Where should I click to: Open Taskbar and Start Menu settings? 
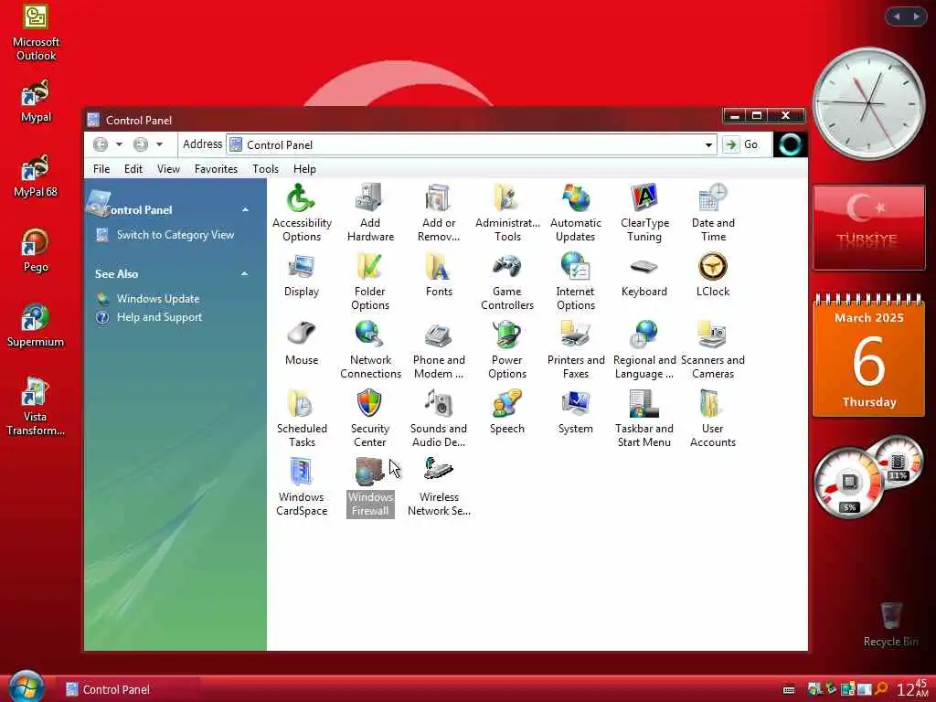point(644,419)
